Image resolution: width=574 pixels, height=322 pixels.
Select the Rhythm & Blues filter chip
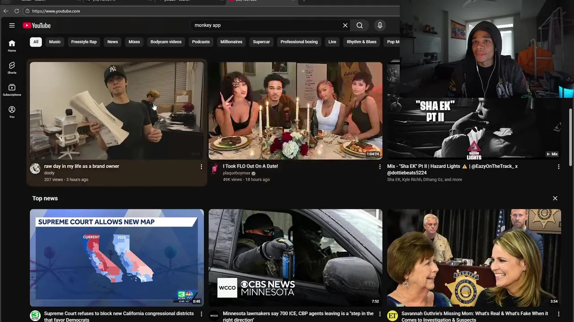(x=361, y=42)
